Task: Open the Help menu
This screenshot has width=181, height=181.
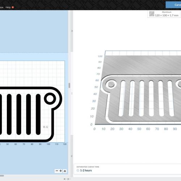Action: [x=8, y=7]
